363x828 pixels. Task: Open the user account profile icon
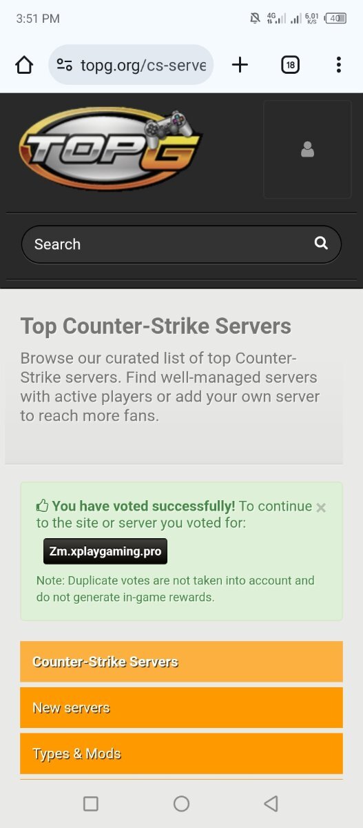307,149
